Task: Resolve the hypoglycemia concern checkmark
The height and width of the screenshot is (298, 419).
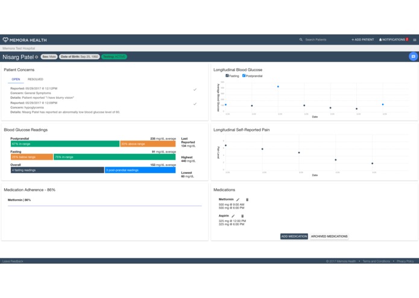Action: [x=195, y=104]
